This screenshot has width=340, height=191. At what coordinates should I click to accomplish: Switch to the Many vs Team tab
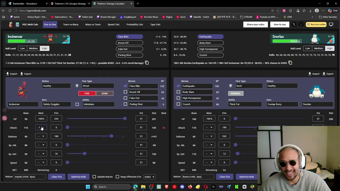click(x=93, y=24)
